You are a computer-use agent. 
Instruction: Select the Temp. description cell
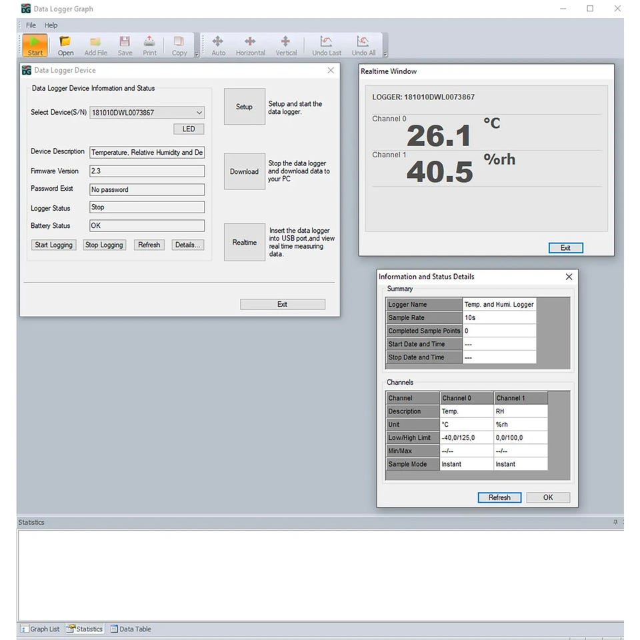pos(467,411)
